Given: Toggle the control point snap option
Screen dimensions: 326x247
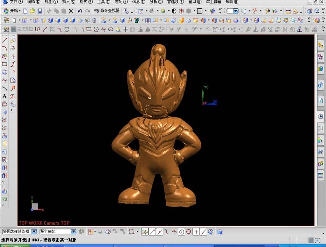Looking at the screenshot, I should click(x=167, y=232).
